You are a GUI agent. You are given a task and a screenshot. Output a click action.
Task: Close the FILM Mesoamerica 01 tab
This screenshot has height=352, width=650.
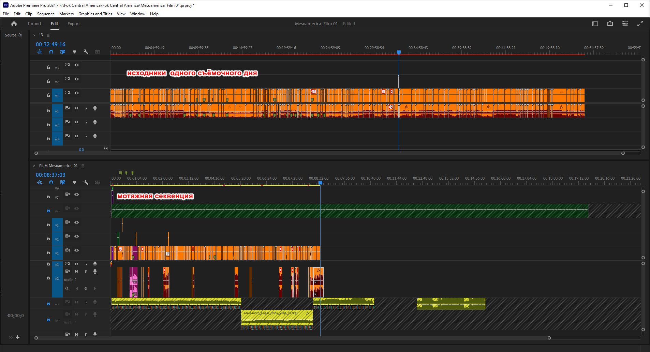[x=34, y=166]
